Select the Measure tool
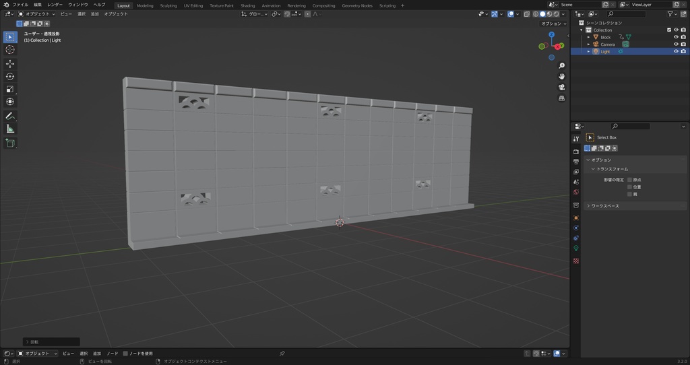Screen dimensions: 690x365 click(x=10, y=129)
